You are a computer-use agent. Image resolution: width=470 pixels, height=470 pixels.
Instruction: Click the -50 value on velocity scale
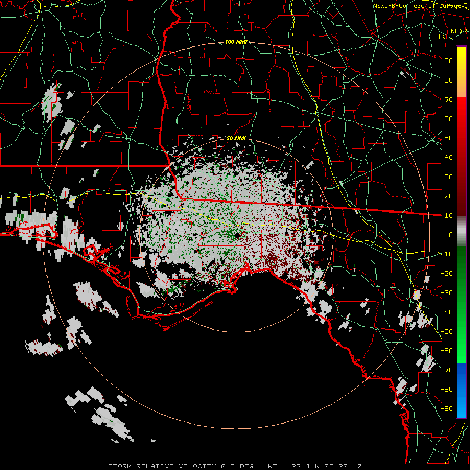(446, 332)
